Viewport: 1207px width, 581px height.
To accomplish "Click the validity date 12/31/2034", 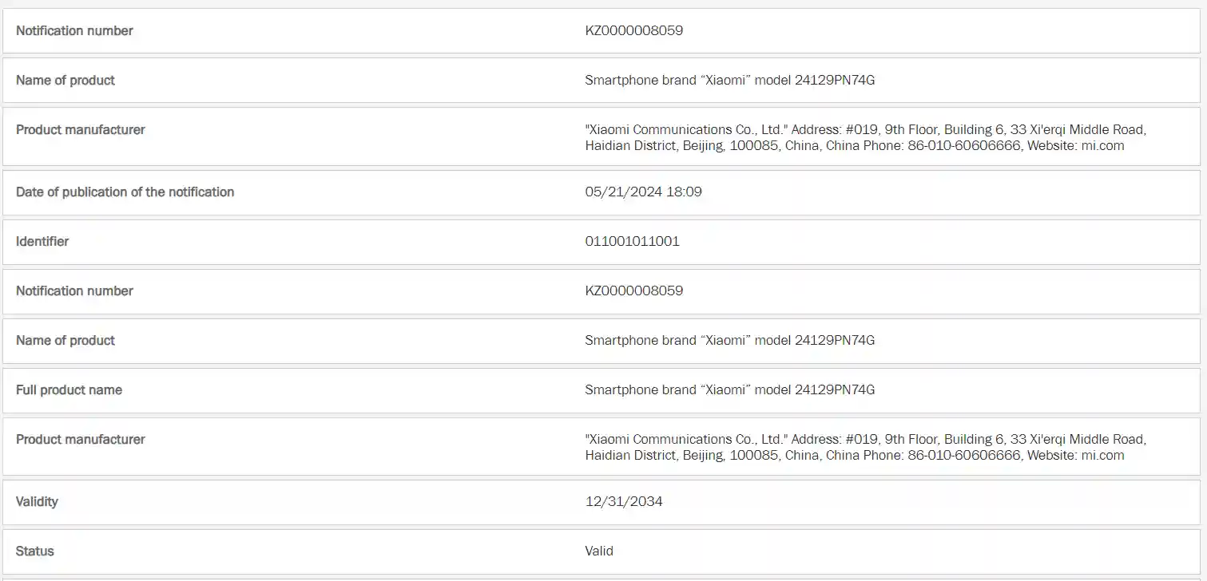I will (x=623, y=501).
